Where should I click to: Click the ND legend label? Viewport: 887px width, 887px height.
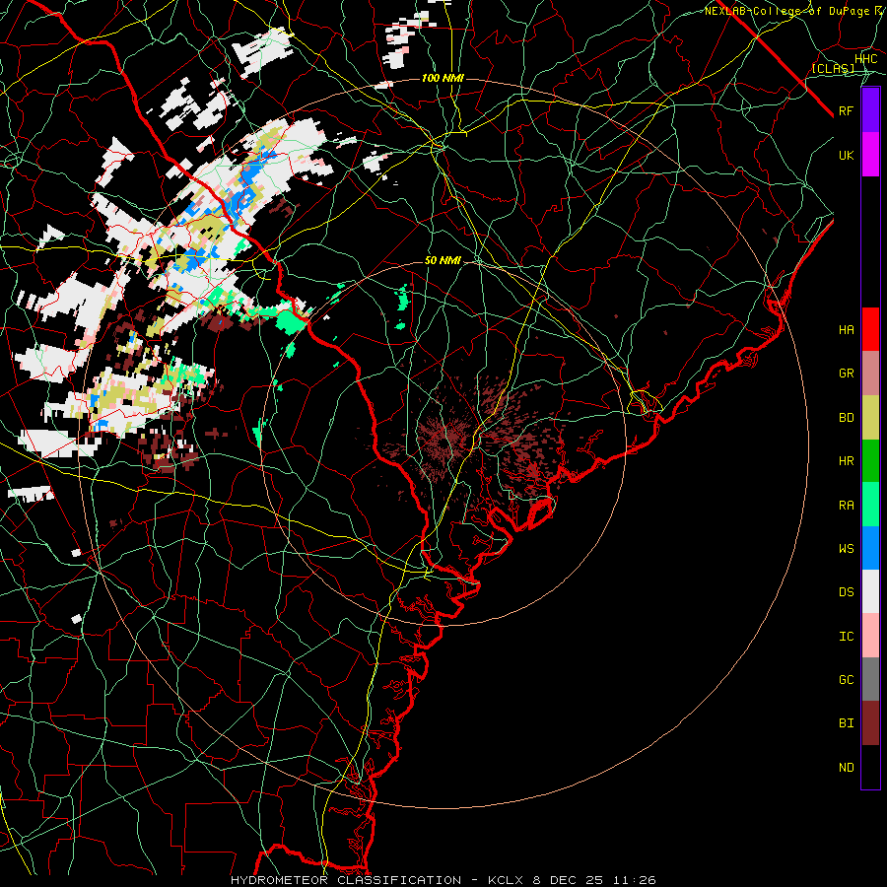(x=846, y=768)
